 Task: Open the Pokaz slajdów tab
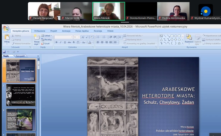coord(82,31)
